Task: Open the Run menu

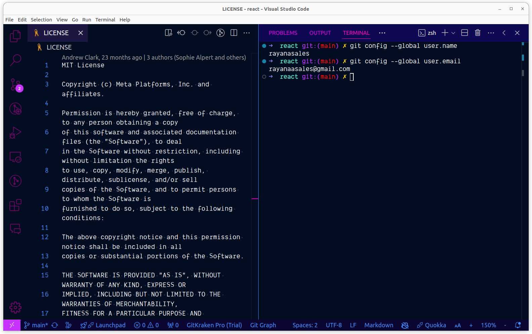Action: [x=87, y=20]
